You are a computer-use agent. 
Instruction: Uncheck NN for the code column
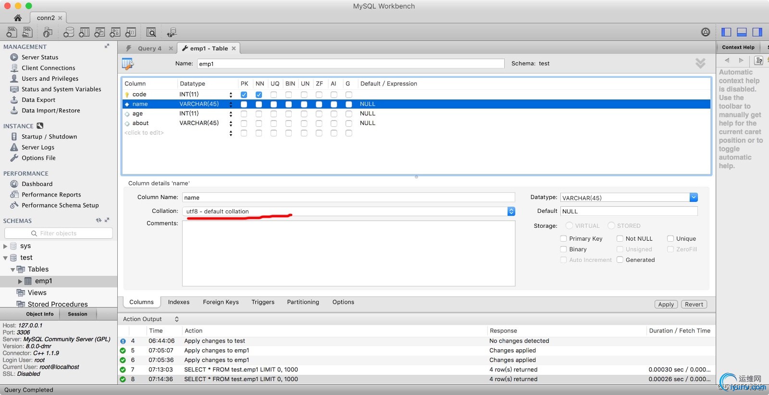pos(259,95)
